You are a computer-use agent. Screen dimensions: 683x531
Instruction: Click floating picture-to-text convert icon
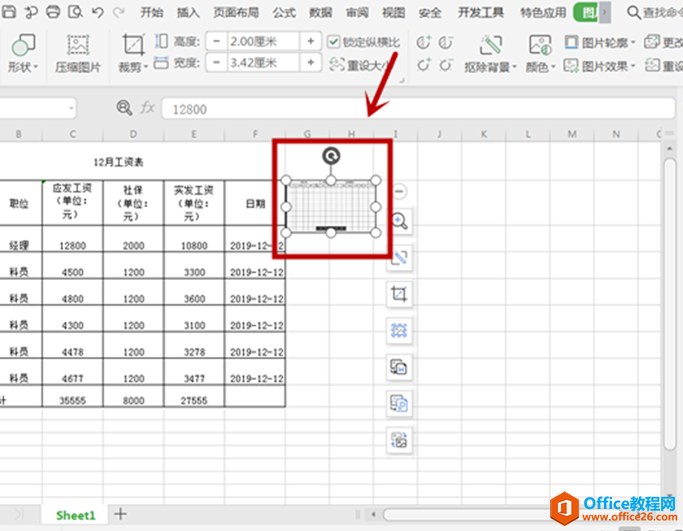pyautogui.click(x=399, y=367)
